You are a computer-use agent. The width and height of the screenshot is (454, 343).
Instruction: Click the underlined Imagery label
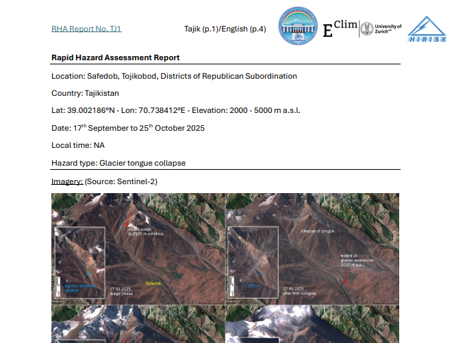pyautogui.click(x=67, y=181)
